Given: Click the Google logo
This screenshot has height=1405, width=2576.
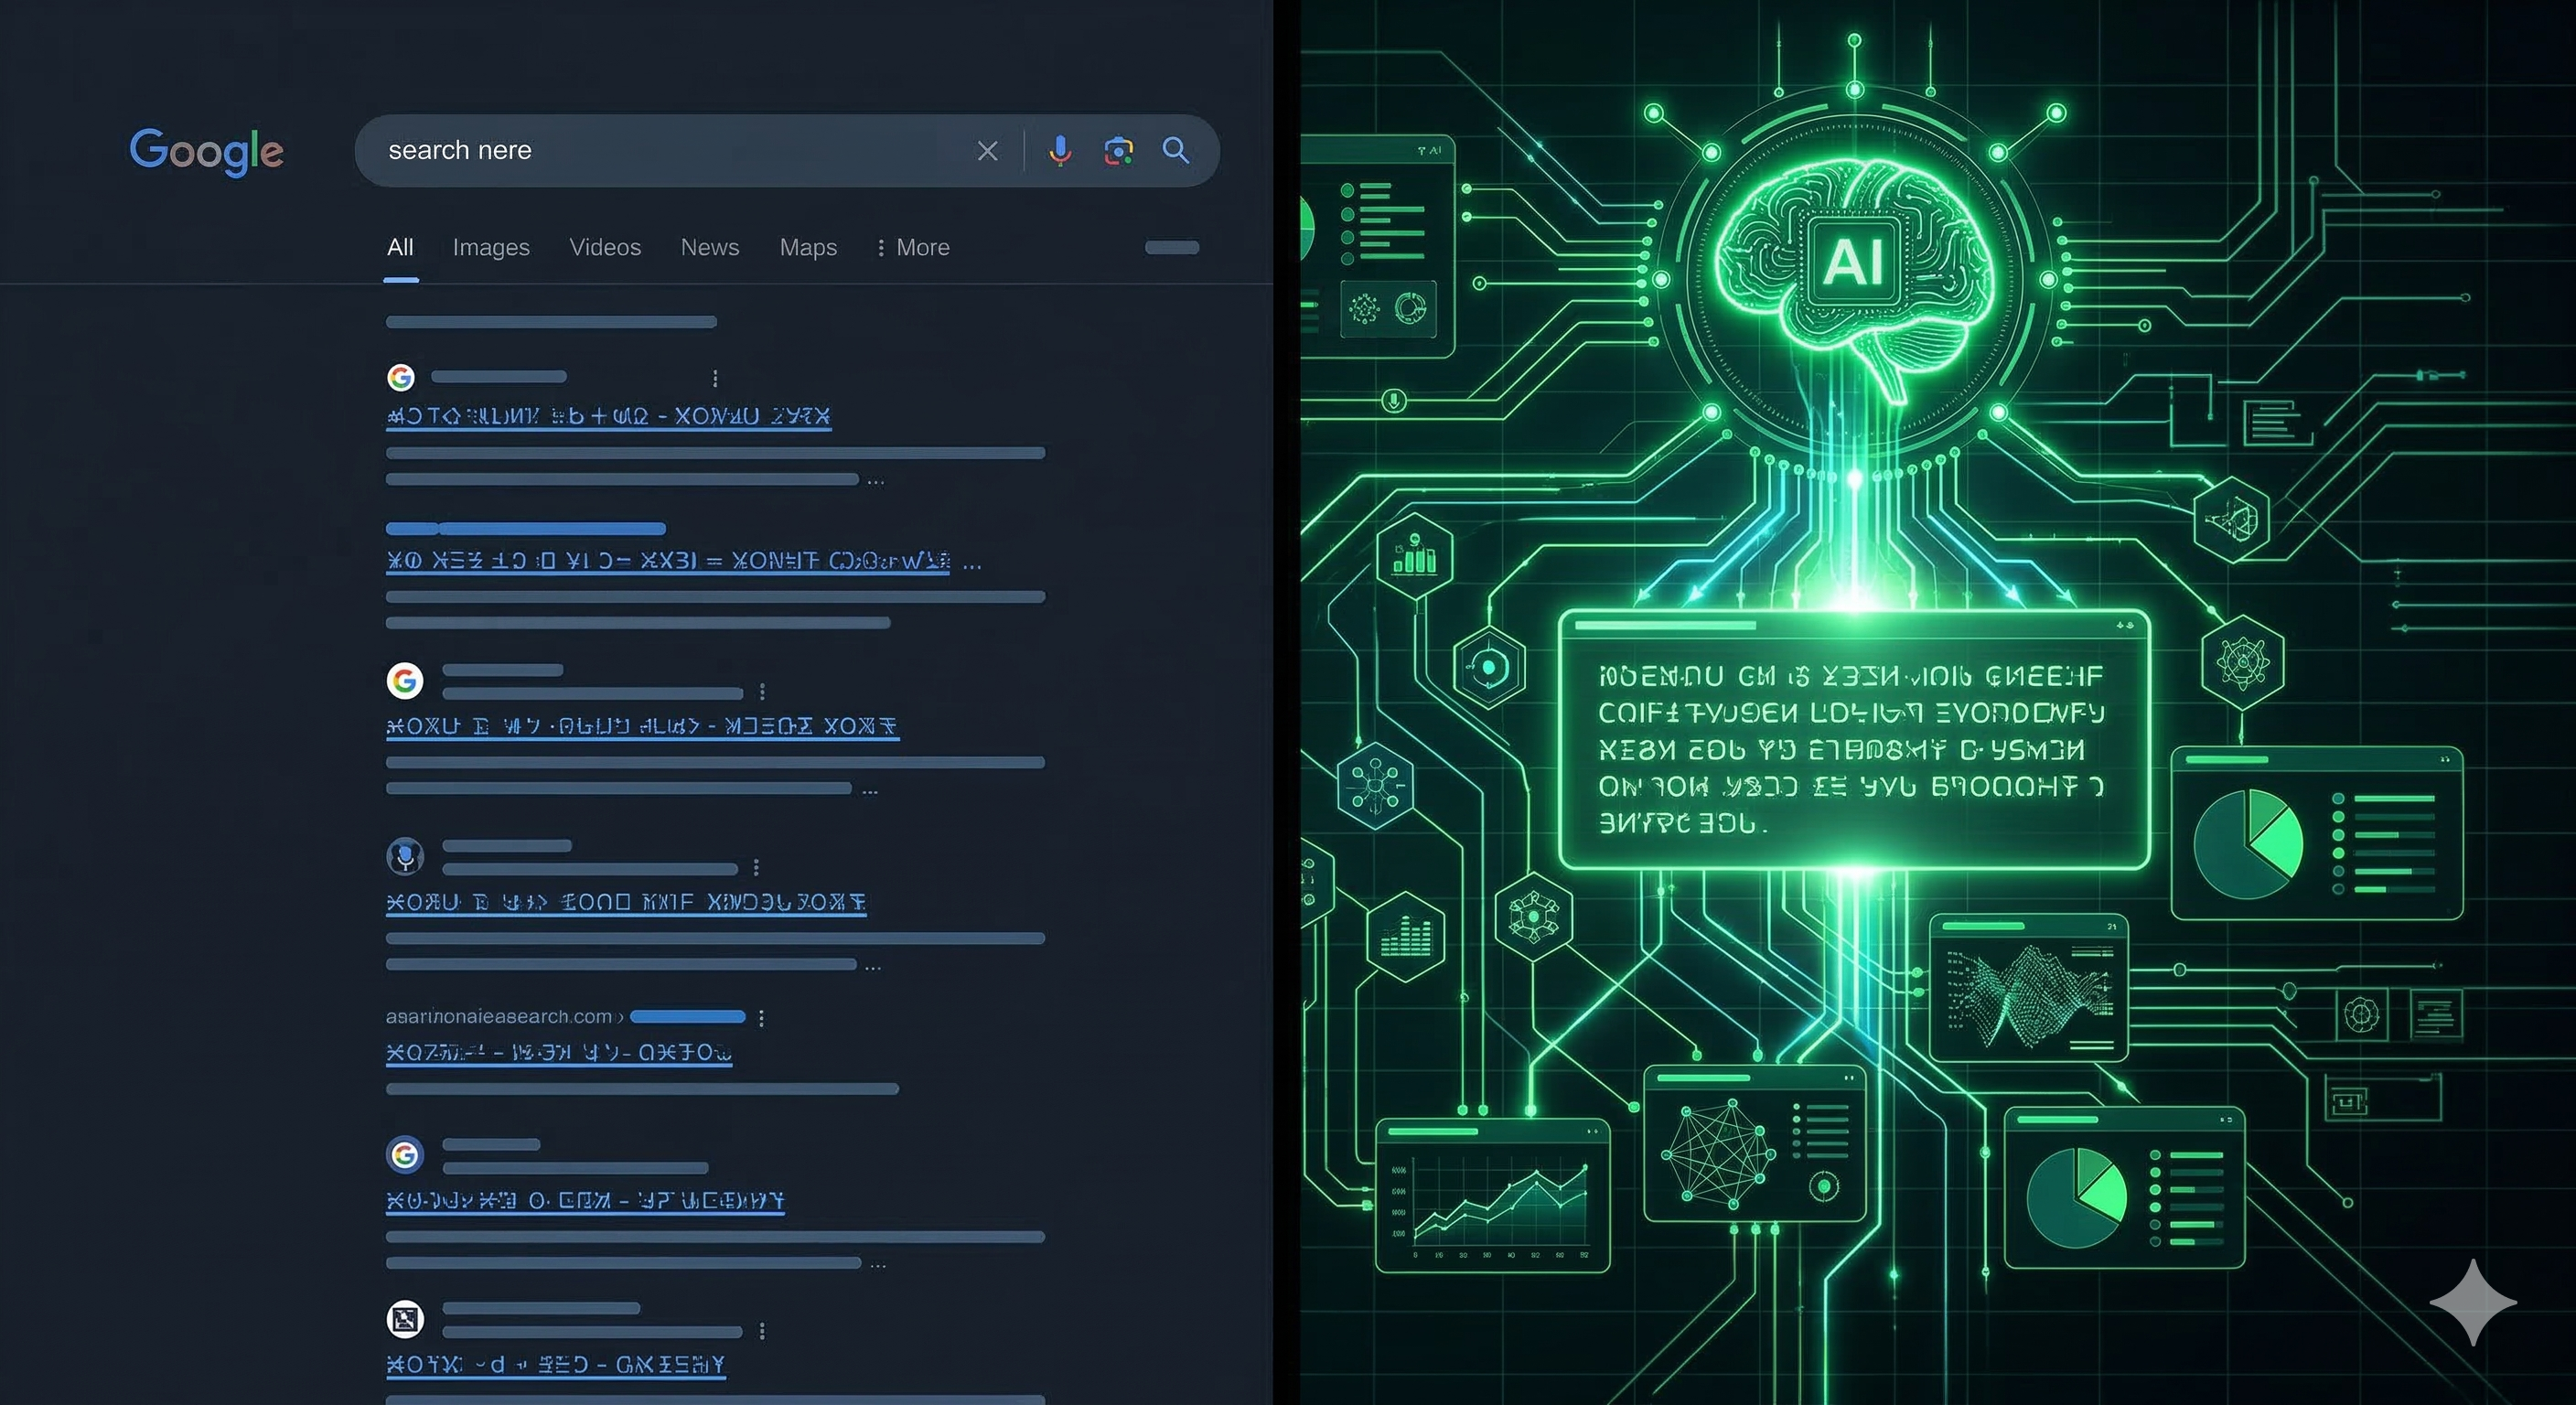Looking at the screenshot, I should 206,151.
